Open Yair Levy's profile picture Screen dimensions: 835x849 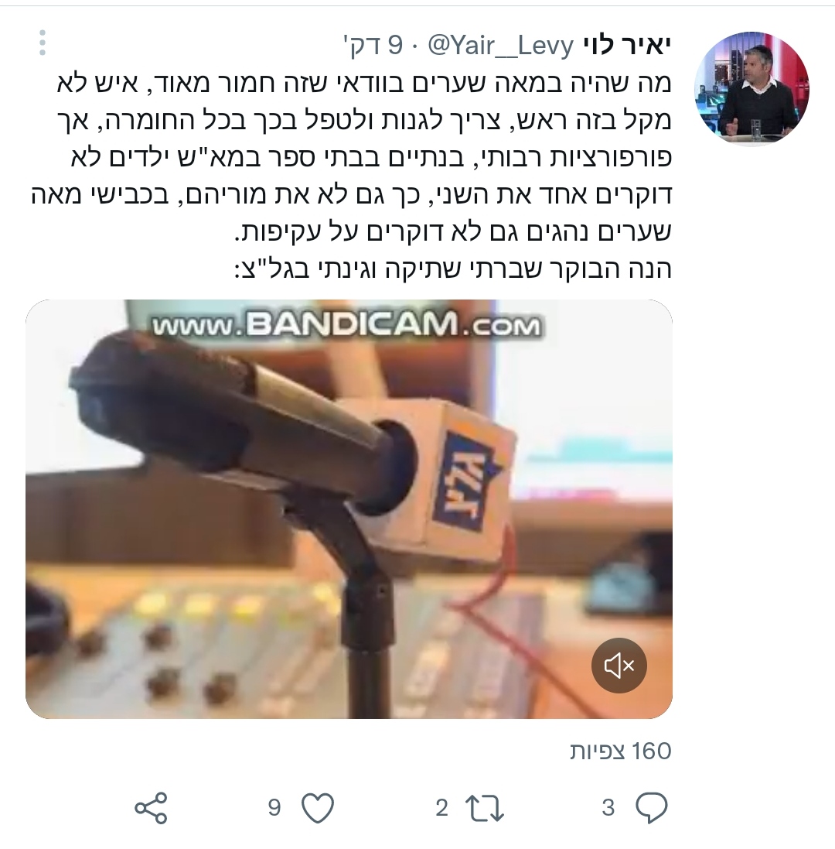[x=751, y=88]
